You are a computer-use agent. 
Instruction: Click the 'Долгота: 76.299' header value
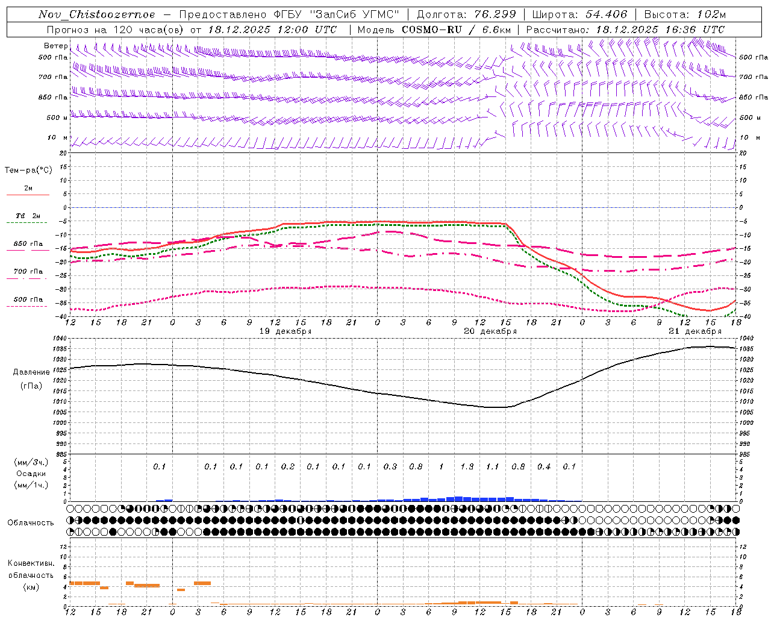pyautogui.click(x=466, y=14)
